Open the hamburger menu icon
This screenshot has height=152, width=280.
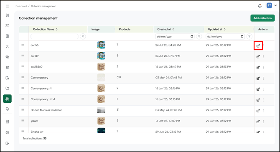(x=8, y=6)
